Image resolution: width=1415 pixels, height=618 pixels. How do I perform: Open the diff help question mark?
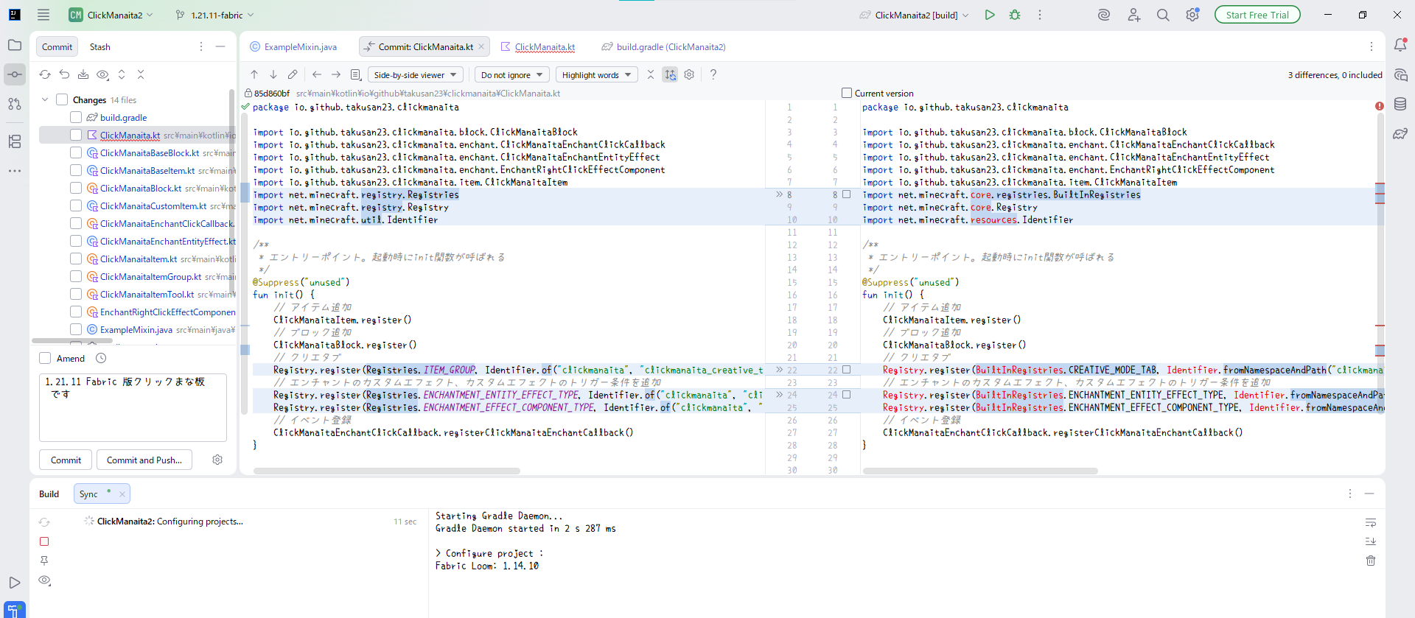click(x=713, y=74)
